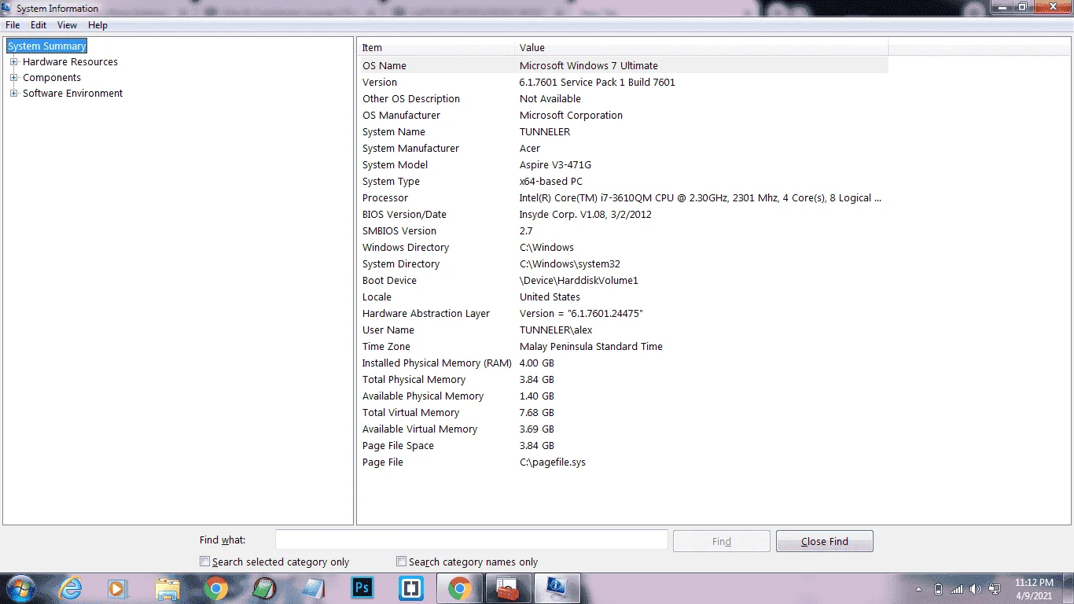Expand the Hardware Resources tree node

click(x=13, y=62)
